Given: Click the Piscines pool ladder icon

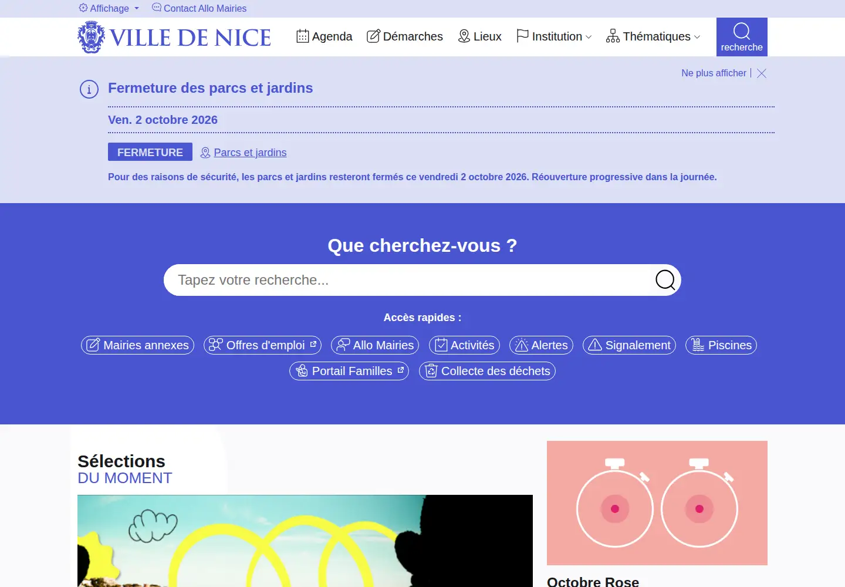Looking at the screenshot, I should 698,345.
